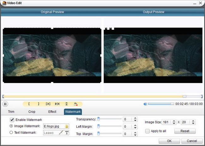Screen dimensions: 205x146
Task: Close the Video Edit window
Action: 200,3
